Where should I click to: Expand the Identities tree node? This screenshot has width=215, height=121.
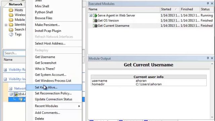tap(6, 25)
